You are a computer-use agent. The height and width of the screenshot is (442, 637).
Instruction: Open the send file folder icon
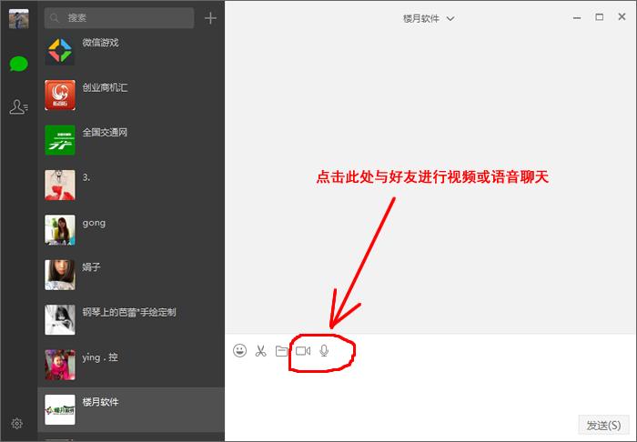tap(281, 350)
